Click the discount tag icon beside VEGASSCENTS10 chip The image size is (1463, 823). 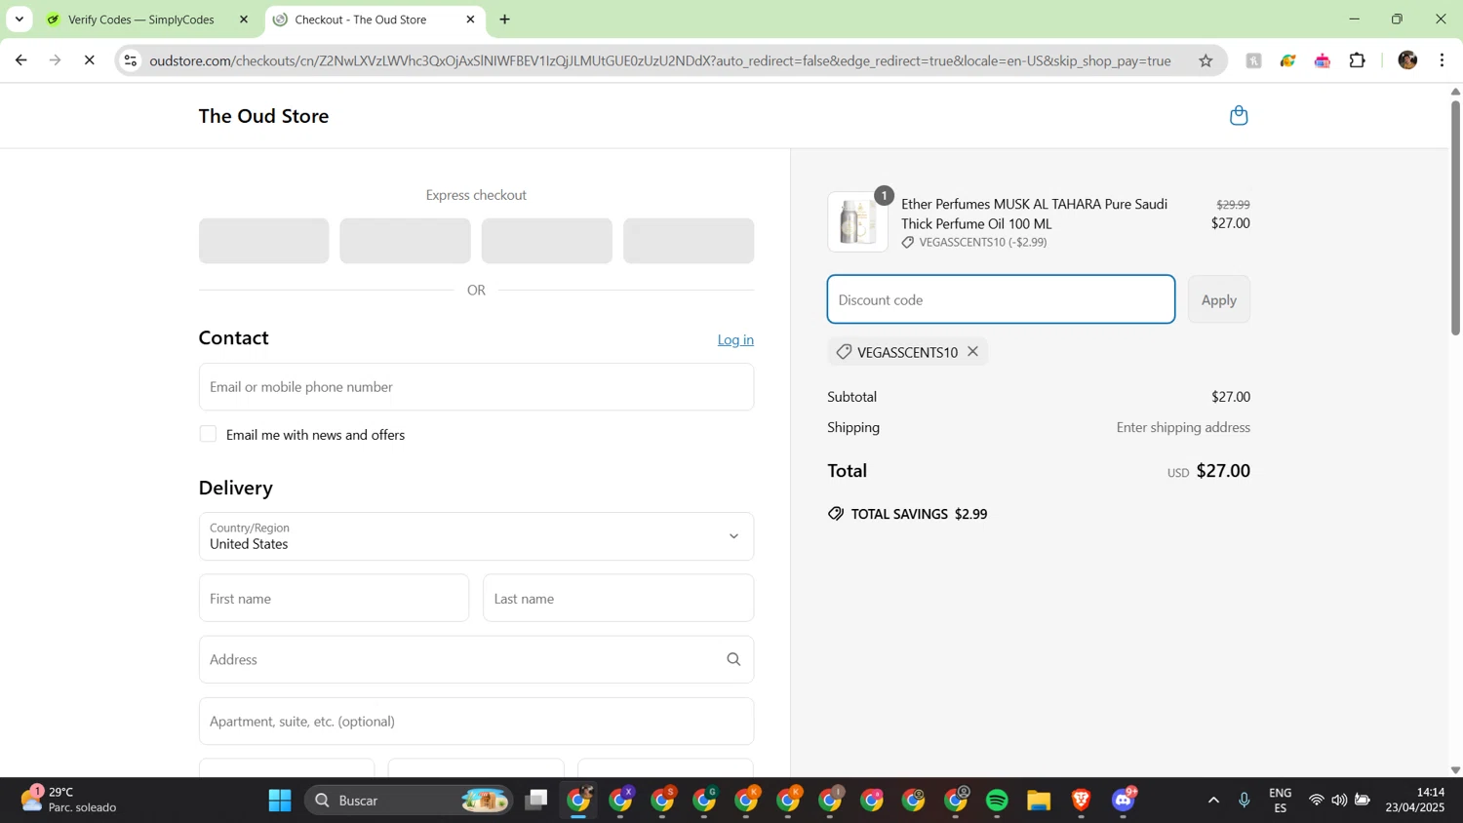pos(844,352)
